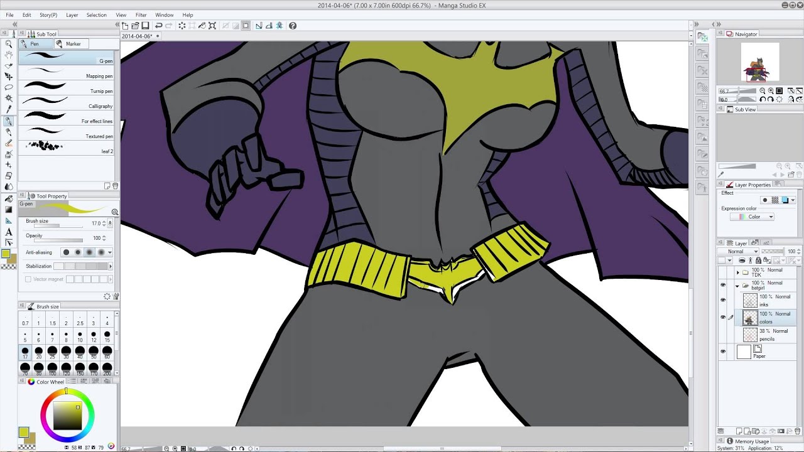The height and width of the screenshot is (452, 804).
Task: Toggle visibility of Paper layer
Action: pos(722,352)
